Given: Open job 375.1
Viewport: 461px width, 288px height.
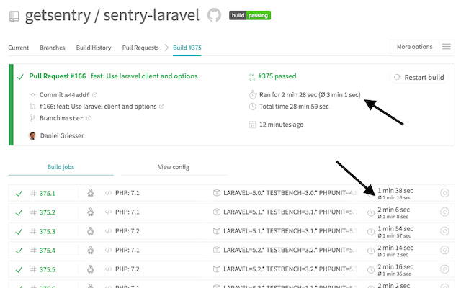Looking at the screenshot, I should tap(48, 194).
